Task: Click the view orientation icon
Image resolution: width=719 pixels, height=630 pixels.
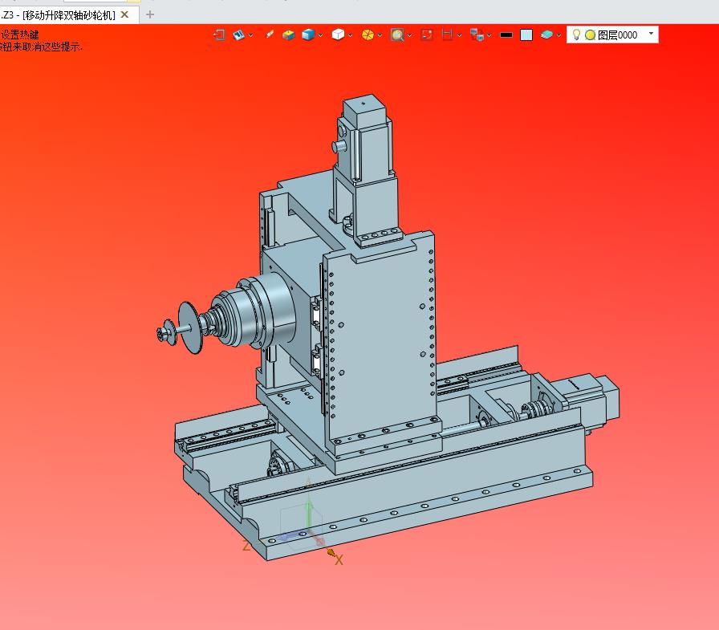Action: (238, 35)
